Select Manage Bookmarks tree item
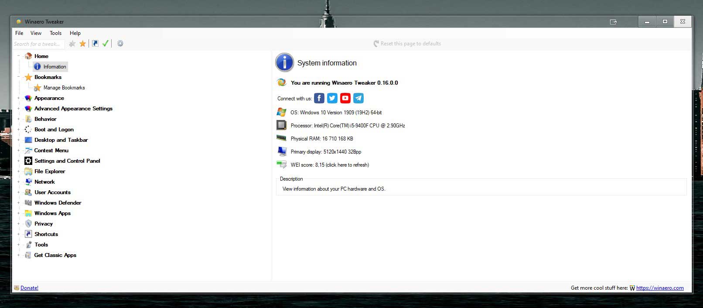Screen dimensions: 703x308 pyautogui.click(x=64, y=88)
